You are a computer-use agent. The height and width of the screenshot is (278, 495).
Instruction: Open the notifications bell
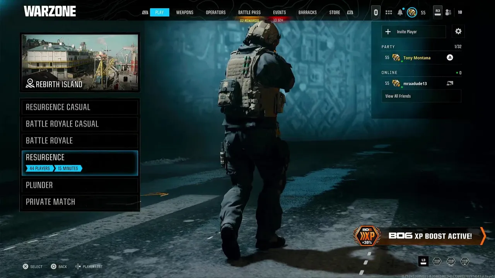click(400, 12)
